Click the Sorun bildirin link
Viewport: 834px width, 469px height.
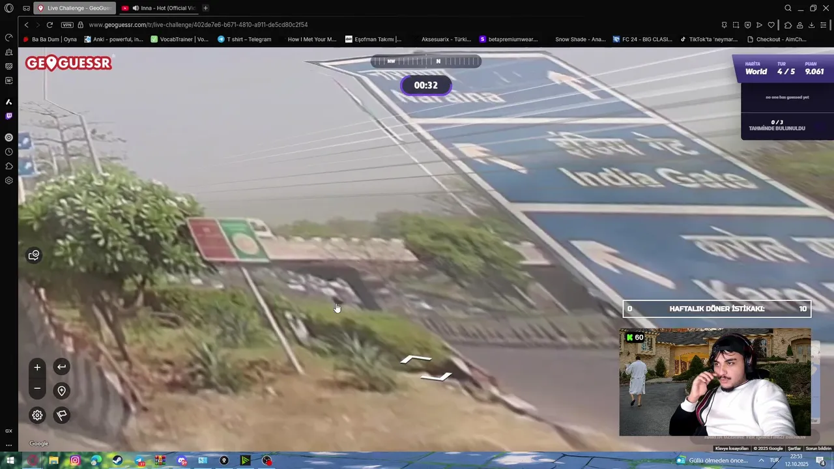click(x=818, y=448)
